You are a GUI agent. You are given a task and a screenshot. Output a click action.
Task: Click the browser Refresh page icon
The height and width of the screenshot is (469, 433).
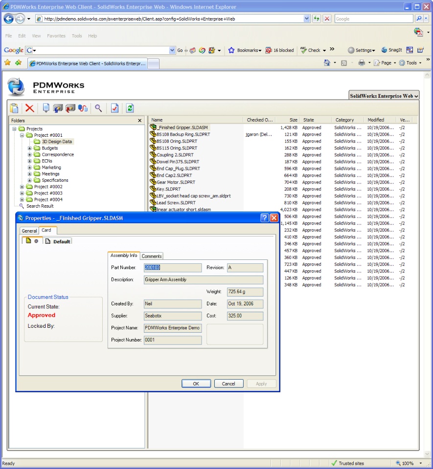click(317, 19)
